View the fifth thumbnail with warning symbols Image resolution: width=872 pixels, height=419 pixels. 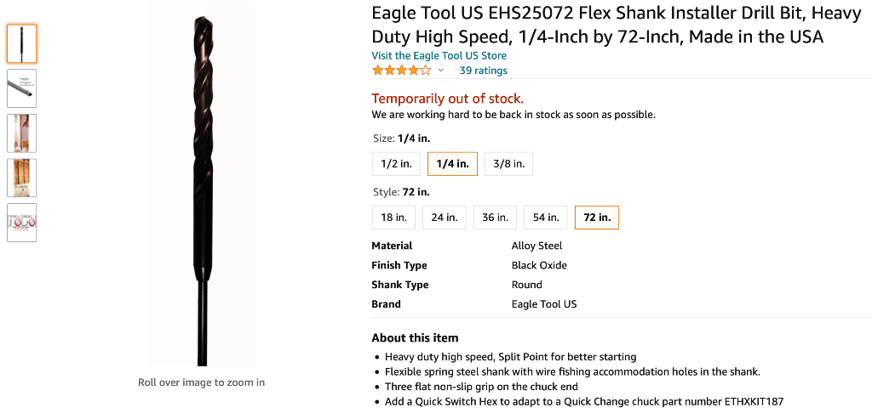click(21, 222)
